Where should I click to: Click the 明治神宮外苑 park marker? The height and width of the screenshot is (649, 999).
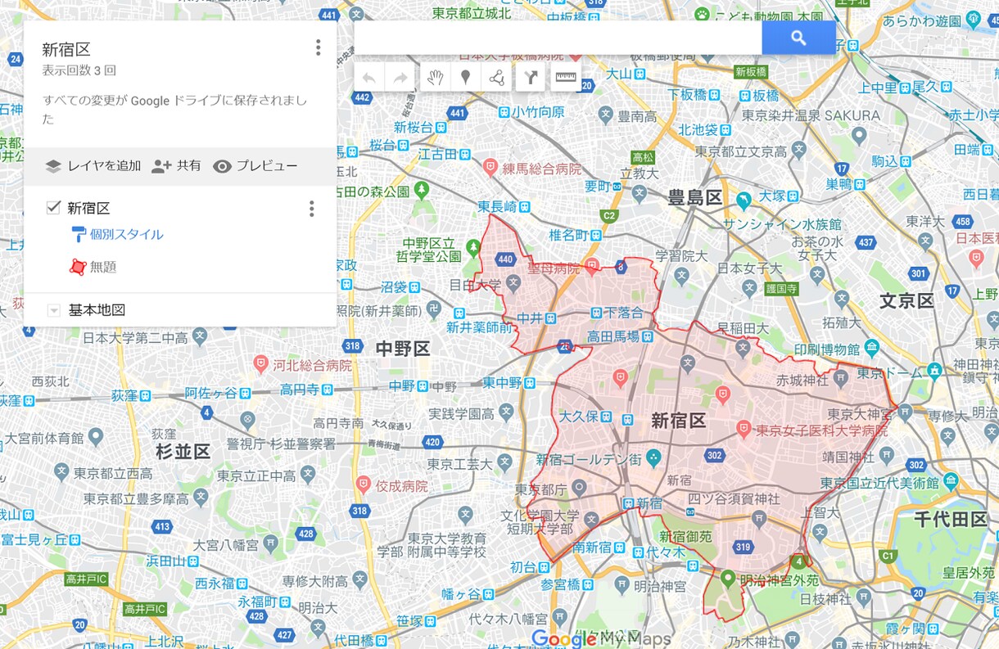click(727, 579)
